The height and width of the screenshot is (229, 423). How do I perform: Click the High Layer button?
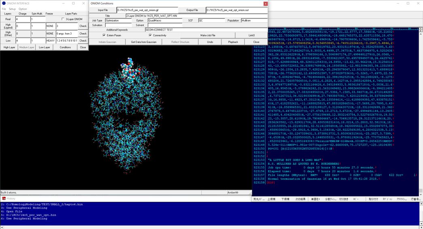tap(9, 47)
